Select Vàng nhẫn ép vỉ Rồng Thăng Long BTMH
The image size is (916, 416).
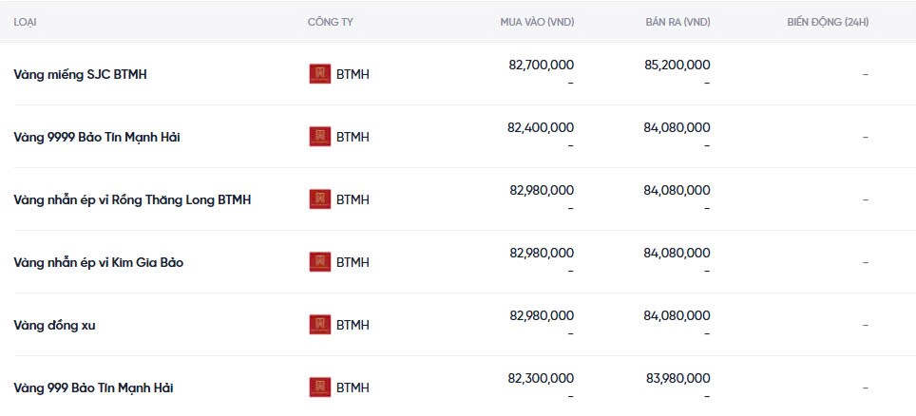pyautogui.click(x=132, y=199)
